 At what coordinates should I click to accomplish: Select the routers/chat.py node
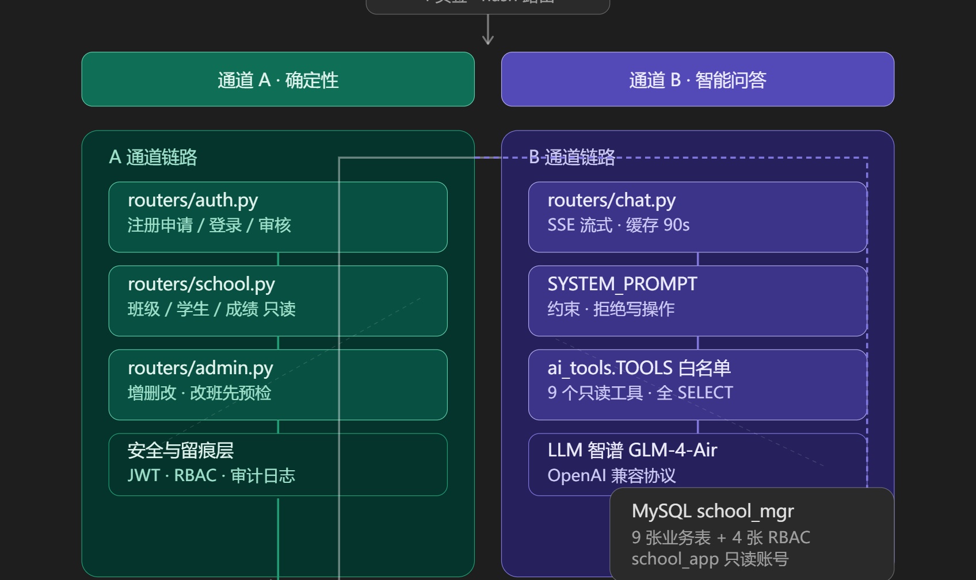pyautogui.click(x=697, y=217)
